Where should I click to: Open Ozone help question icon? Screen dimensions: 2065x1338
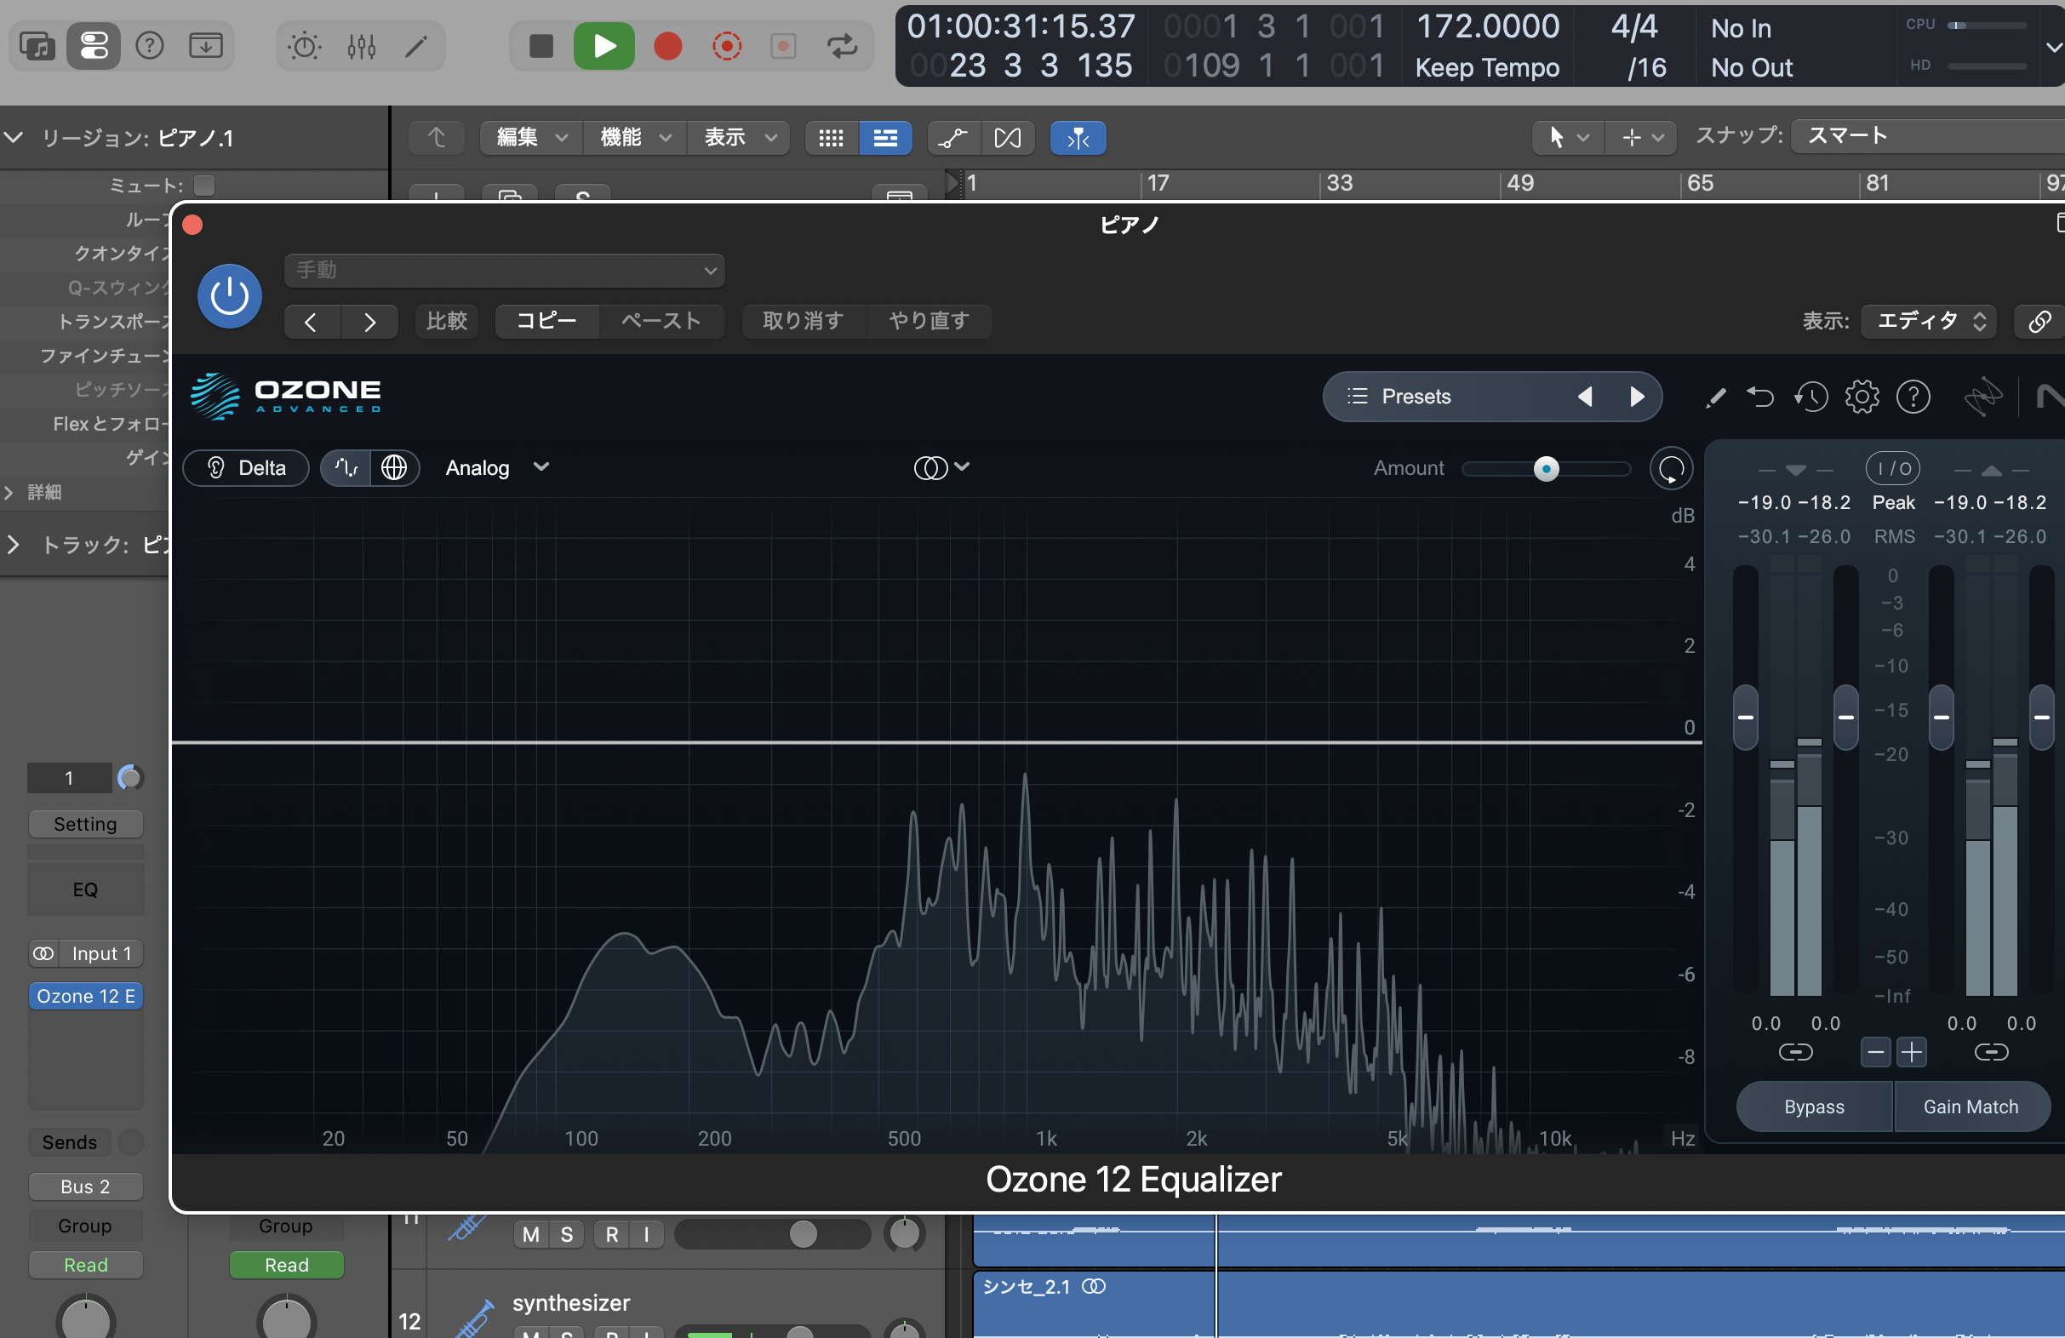click(x=1913, y=397)
